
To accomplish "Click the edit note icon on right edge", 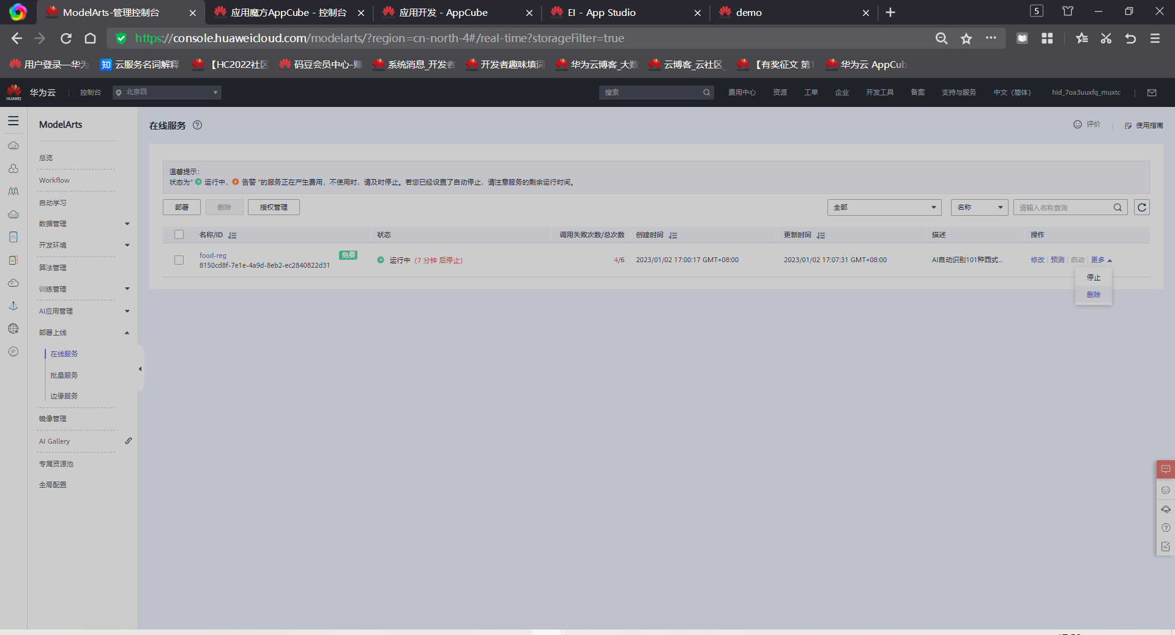I will click(1165, 546).
